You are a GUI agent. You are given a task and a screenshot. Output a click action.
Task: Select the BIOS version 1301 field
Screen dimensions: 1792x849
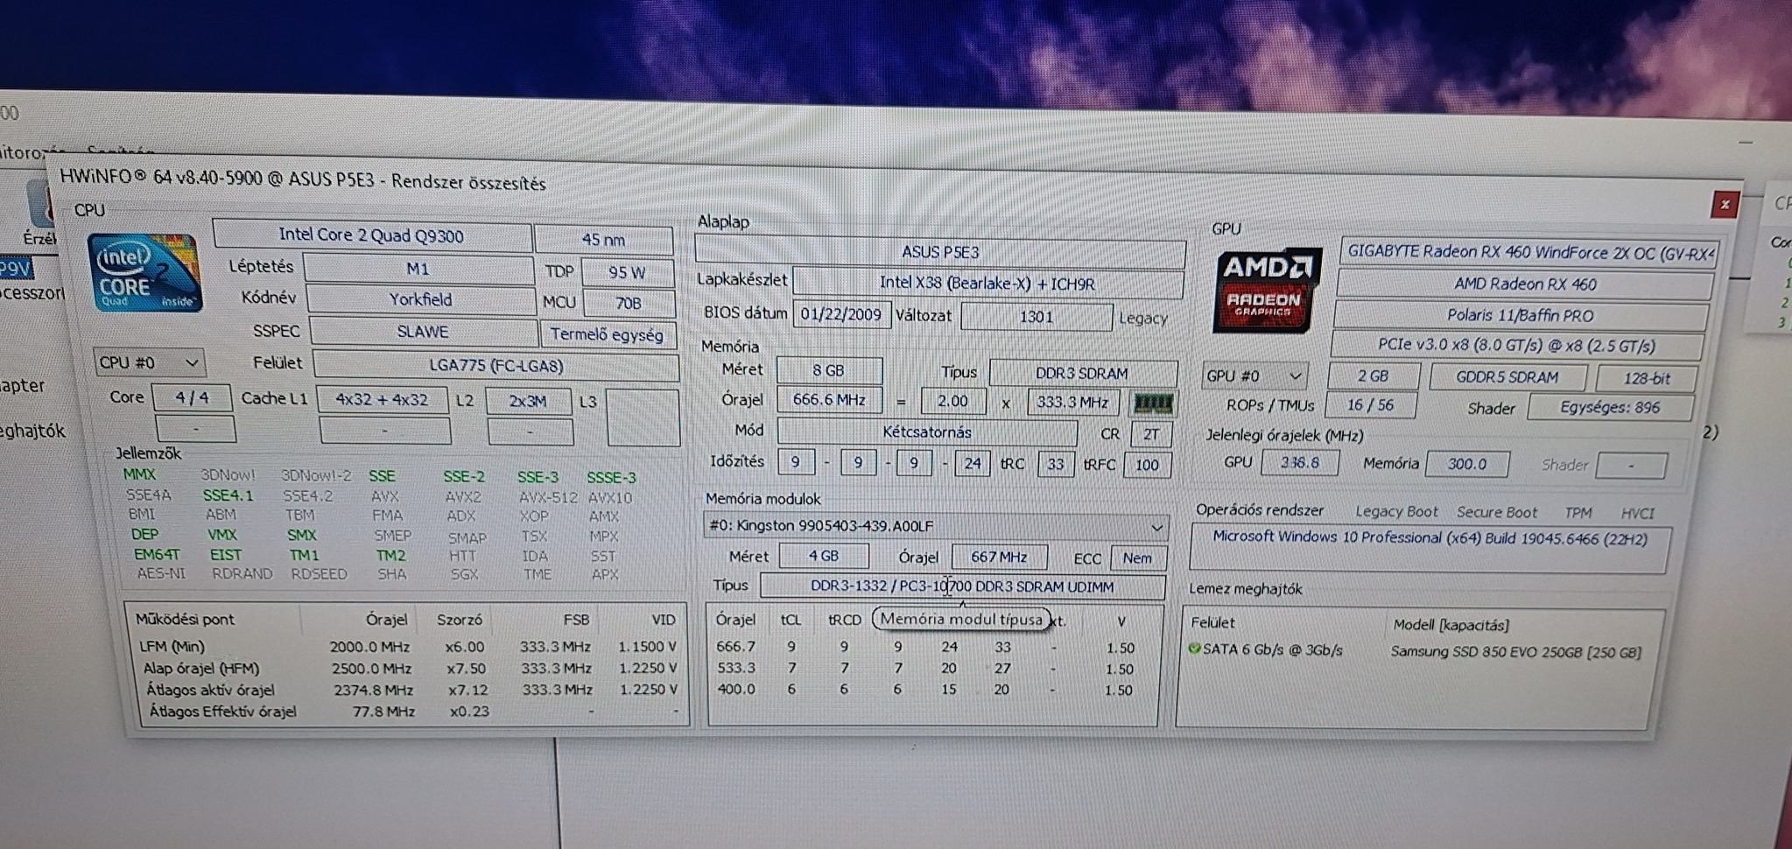(1037, 317)
